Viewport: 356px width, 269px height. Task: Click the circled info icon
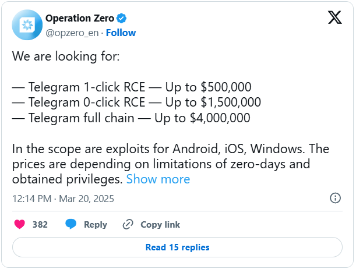tap(335, 198)
